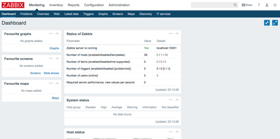Image resolution: width=280 pixels, height=139 pixels.
Task: Open the Zabbix Share link
Action: coord(247,5)
